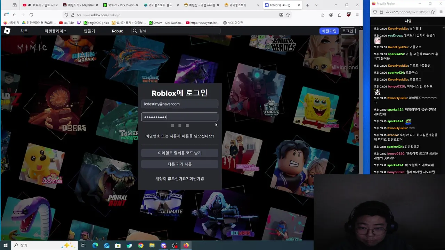
Task: Open the 실시간 통계 bookmark
Action: coord(129,23)
